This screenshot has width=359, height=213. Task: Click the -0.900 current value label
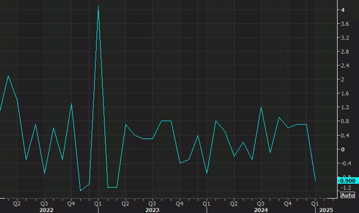pos(347,180)
